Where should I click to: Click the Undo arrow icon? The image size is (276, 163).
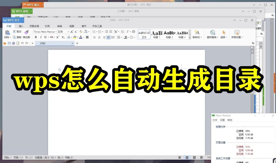(x=22, y=43)
